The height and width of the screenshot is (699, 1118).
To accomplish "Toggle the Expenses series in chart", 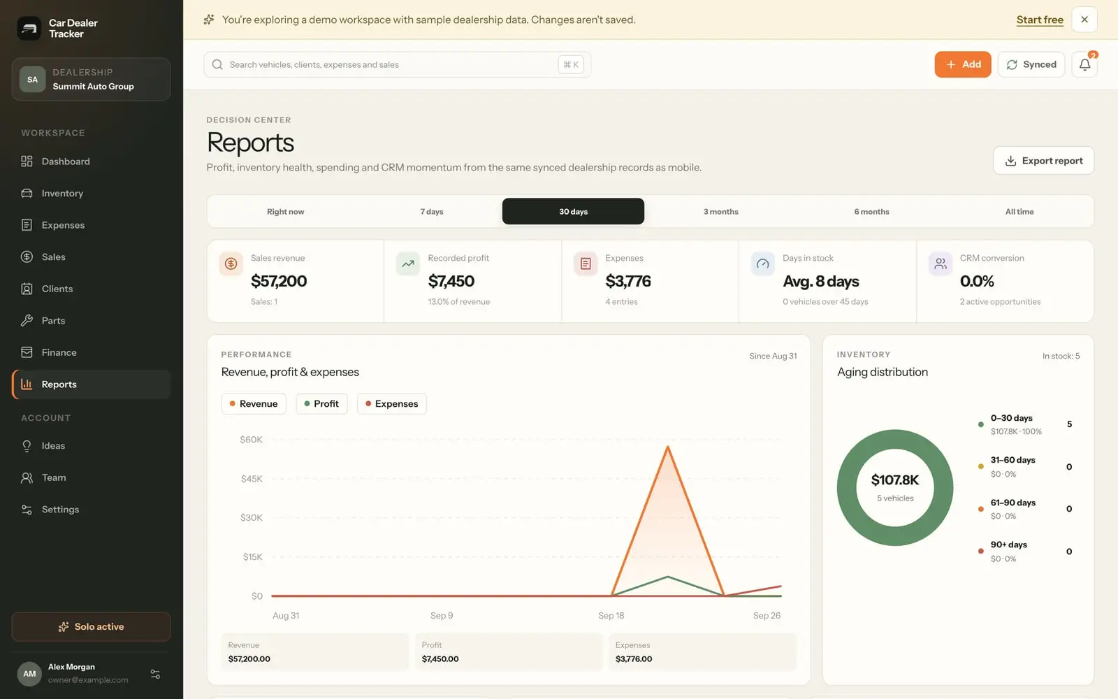I will 392,404.
